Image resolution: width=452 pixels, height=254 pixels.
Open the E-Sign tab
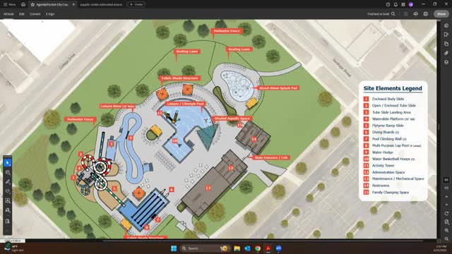click(50, 14)
